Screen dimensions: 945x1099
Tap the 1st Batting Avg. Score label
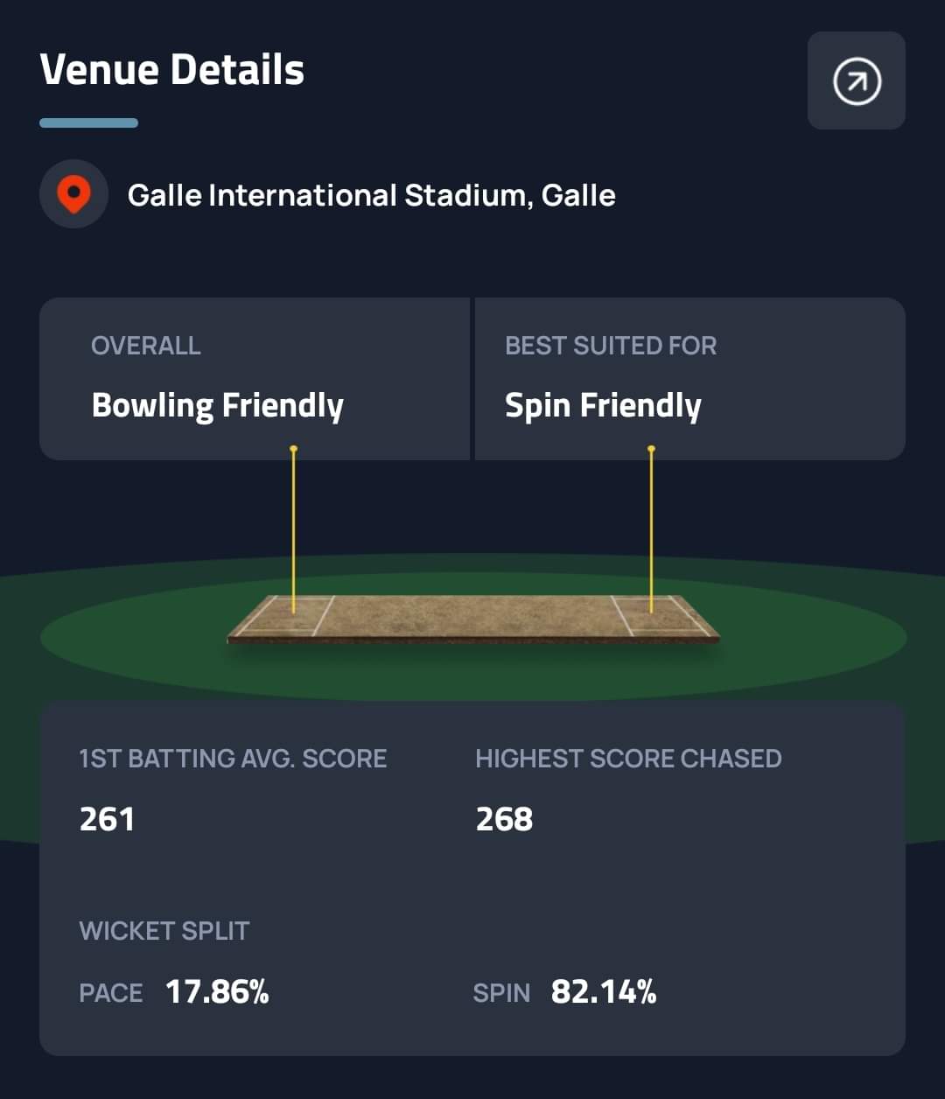coord(233,759)
